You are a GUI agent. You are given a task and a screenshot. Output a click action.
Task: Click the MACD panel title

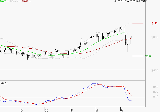[4, 83]
